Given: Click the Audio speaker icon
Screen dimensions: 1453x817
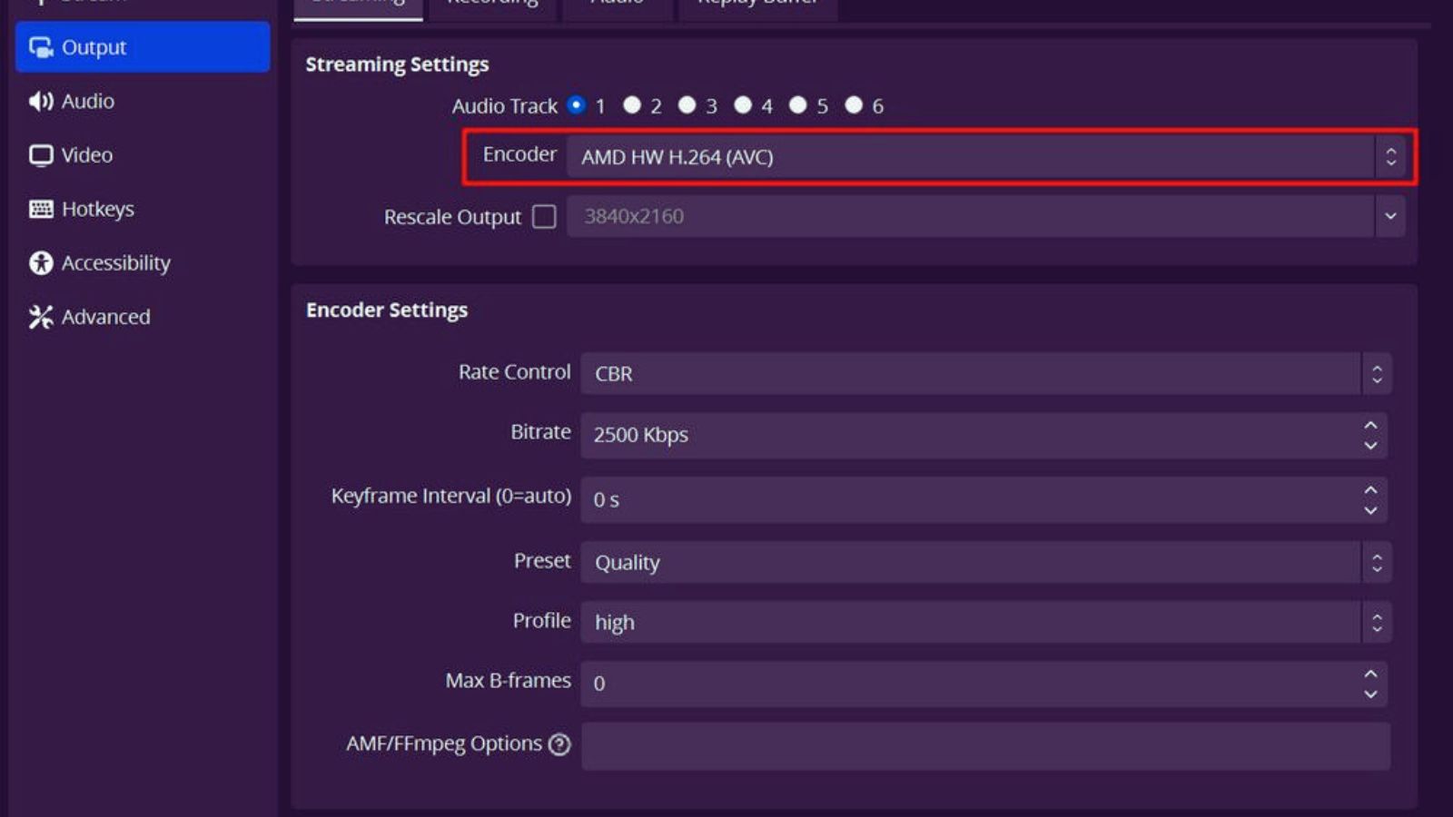Looking at the screenshot, I should tap(41, 101).
